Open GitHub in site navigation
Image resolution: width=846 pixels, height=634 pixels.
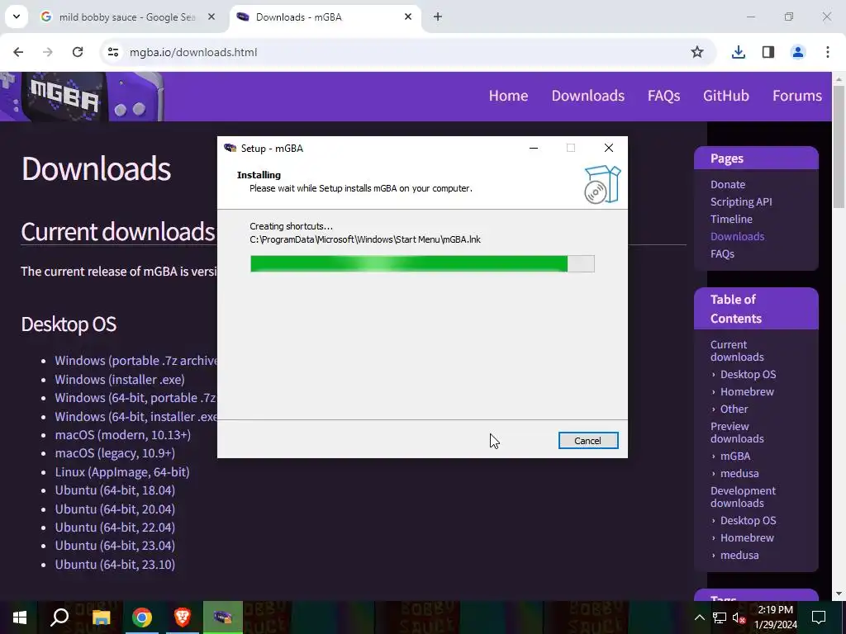coord(725,96)
